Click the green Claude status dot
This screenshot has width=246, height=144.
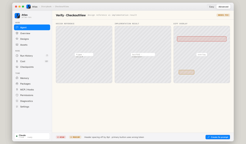(x=17, y=136)
